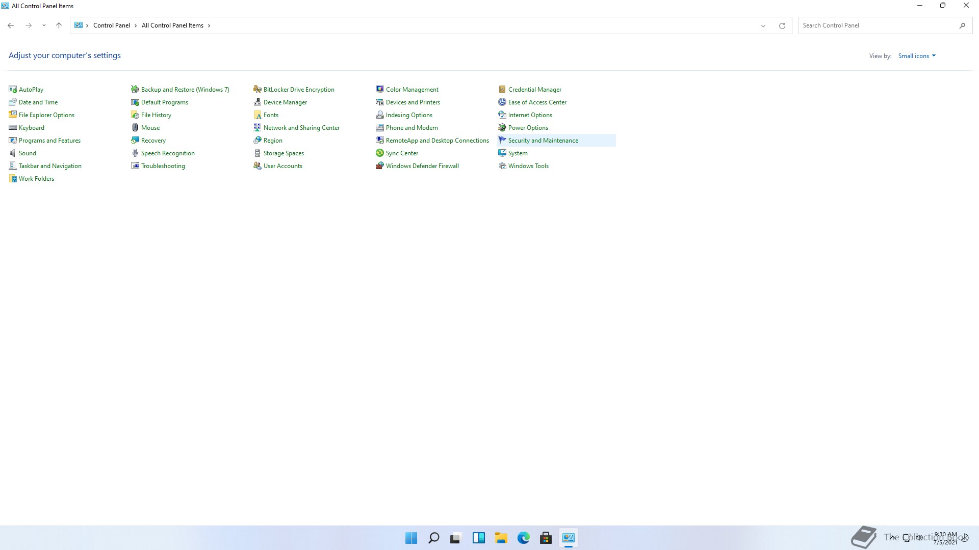
Task: Refresh the Control Panel view
Action: [782, 25]
